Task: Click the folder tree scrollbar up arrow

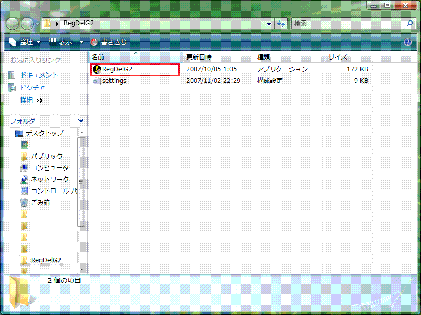Action: click(82, 133)
